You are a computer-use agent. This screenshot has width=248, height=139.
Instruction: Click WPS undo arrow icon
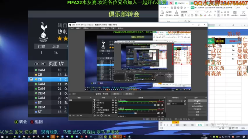coord(185,7)
